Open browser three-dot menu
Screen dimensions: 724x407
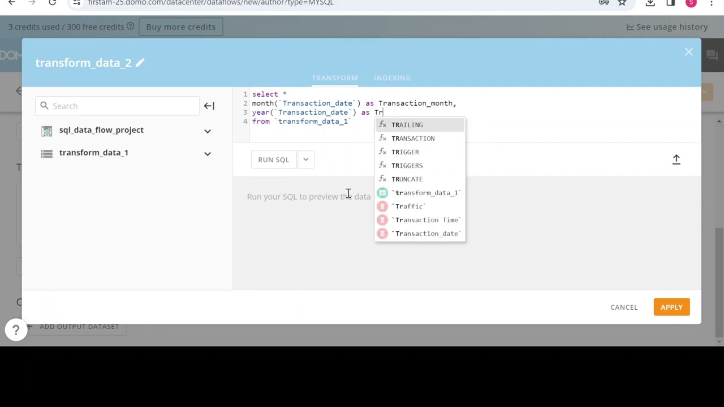712,3
